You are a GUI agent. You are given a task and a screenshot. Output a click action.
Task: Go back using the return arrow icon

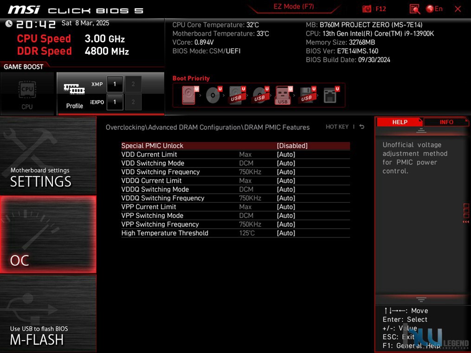(x=361, y=127)
